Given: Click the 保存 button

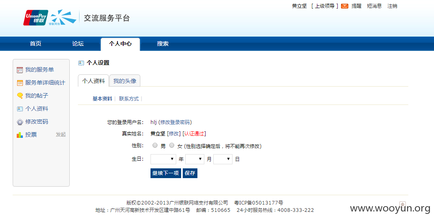Looking at the screenshot, I should pyautogui.click(x=190, y=173).
